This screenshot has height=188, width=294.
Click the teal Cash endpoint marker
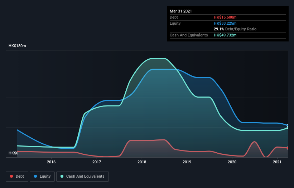point(288,128)
